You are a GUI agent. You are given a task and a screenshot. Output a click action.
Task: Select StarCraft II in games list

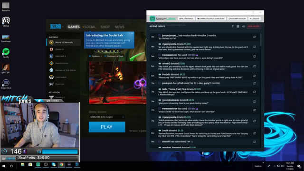tap(64, 56)
